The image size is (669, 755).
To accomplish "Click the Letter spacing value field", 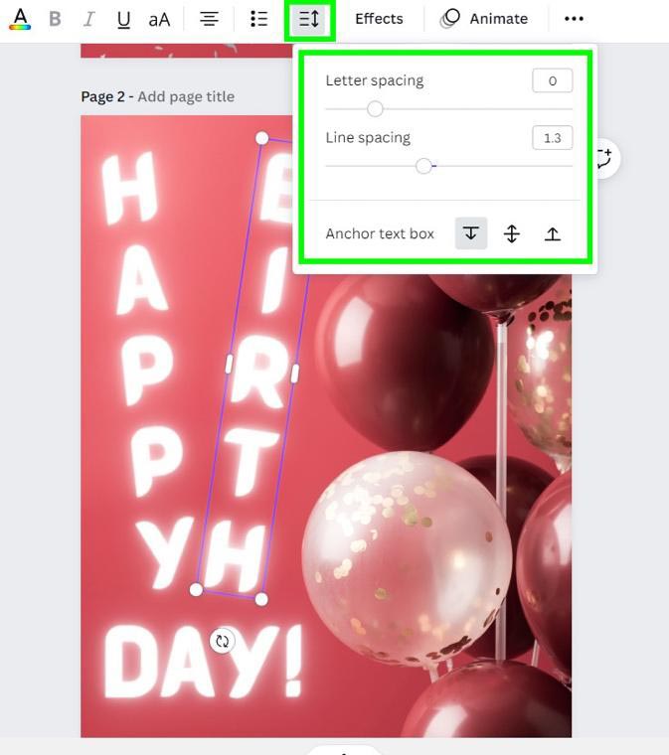I will (x=552, y=80).
